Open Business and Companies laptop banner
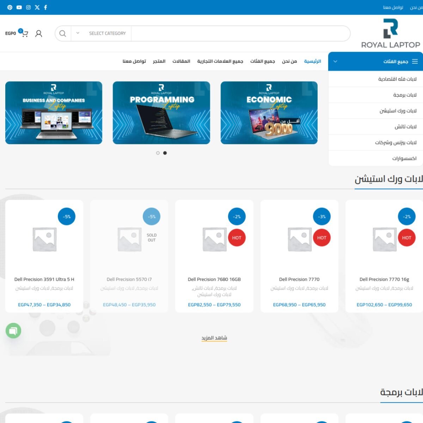 (x=54, y=113)
